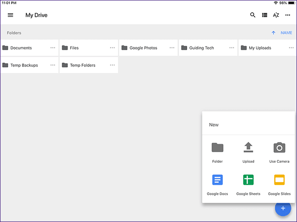Open options for Temp Backups folder
Viewport: 297px width, 222px height.
[53, 65]
